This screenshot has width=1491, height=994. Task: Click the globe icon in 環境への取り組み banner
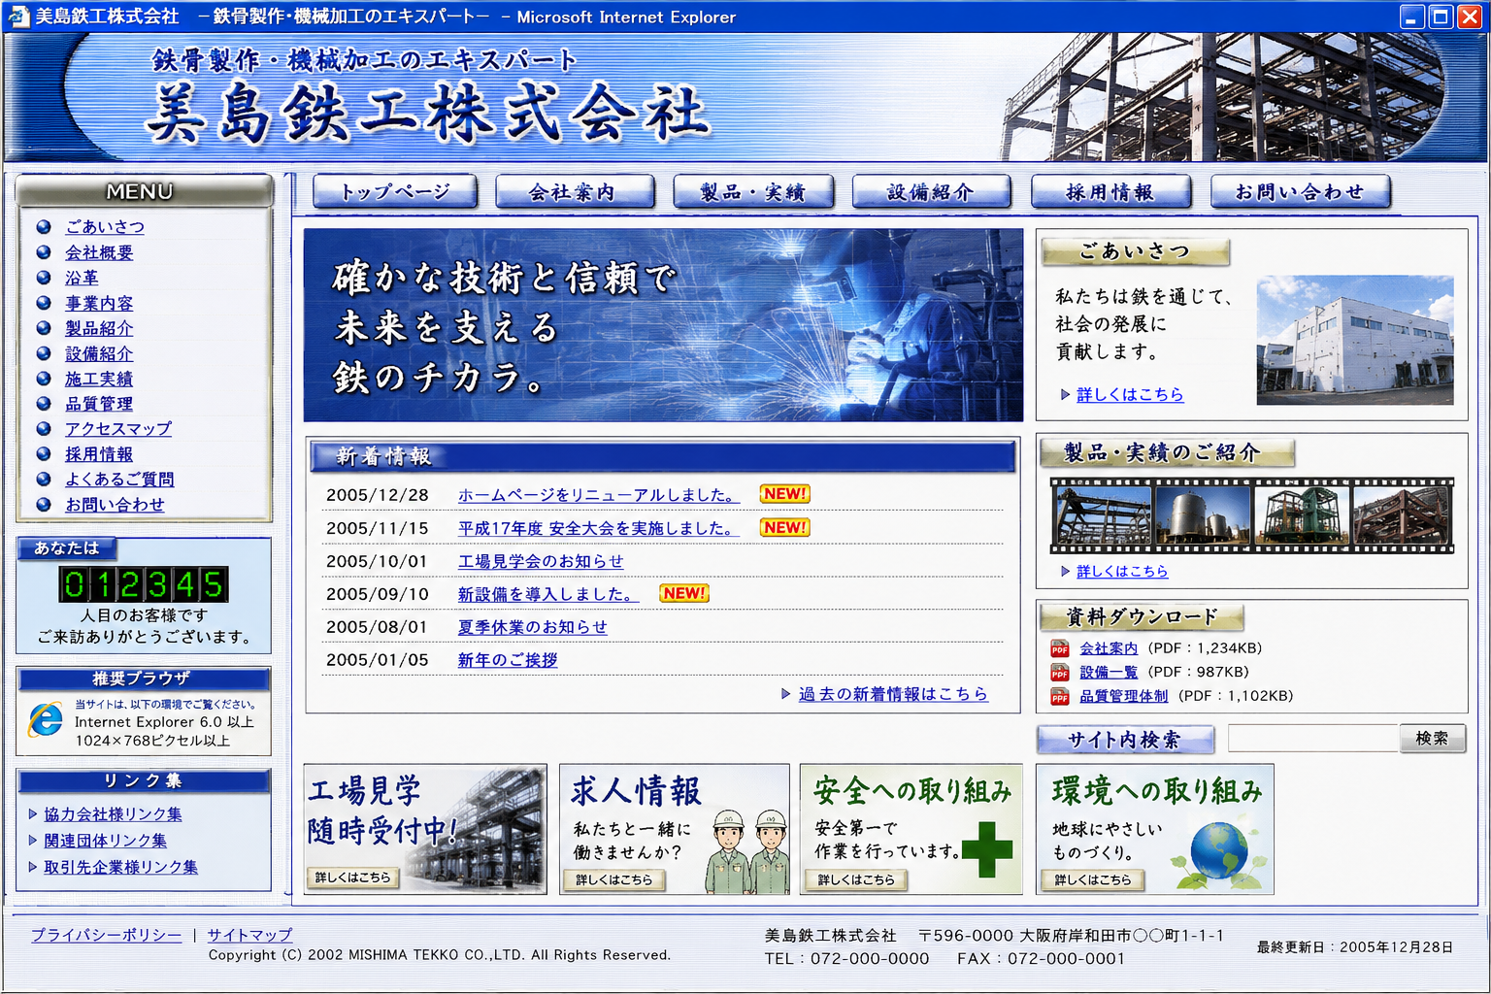point(1219,850)
